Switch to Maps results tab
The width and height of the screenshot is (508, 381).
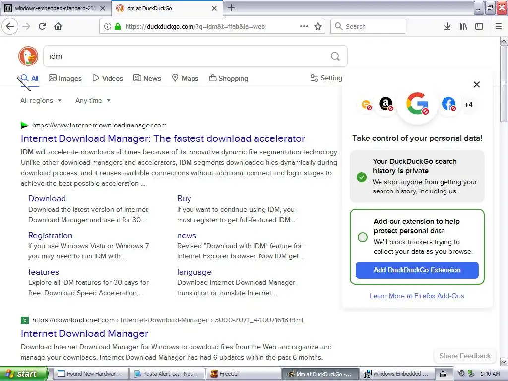tap(185, 78)
